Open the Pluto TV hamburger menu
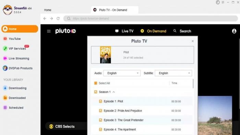Viewport: 240px width, 135px height. point(49,31)
